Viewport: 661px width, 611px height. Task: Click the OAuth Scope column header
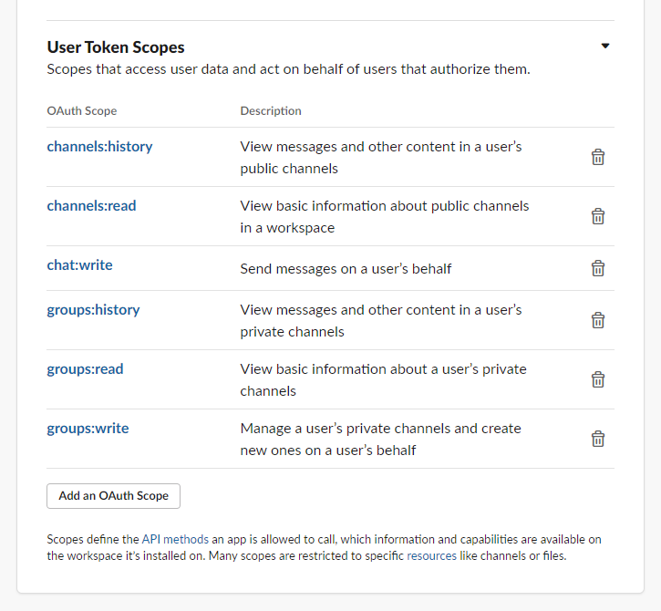pos(81,111)
